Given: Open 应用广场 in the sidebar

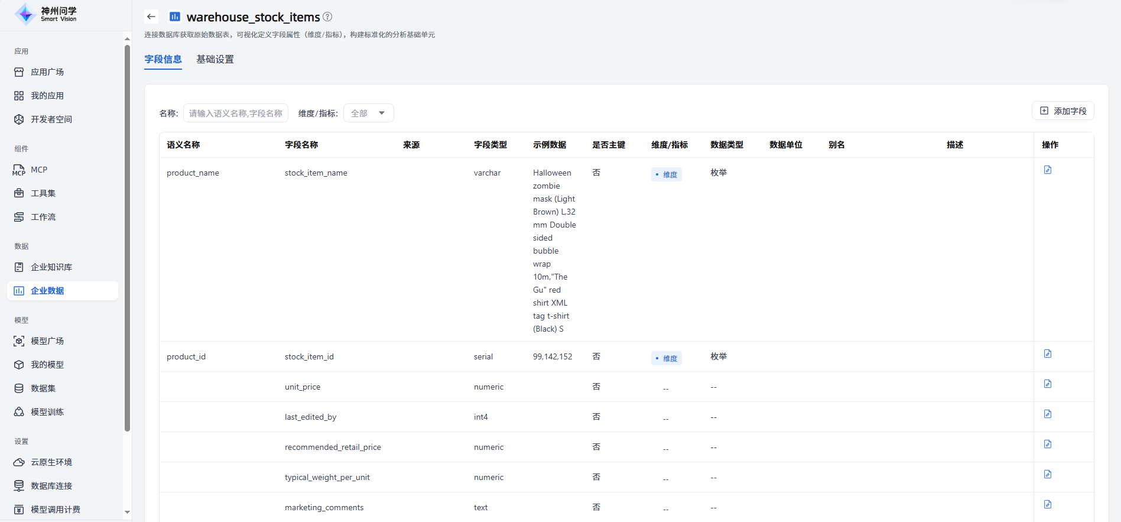Looking at the screenshot, I should point(47,72).
